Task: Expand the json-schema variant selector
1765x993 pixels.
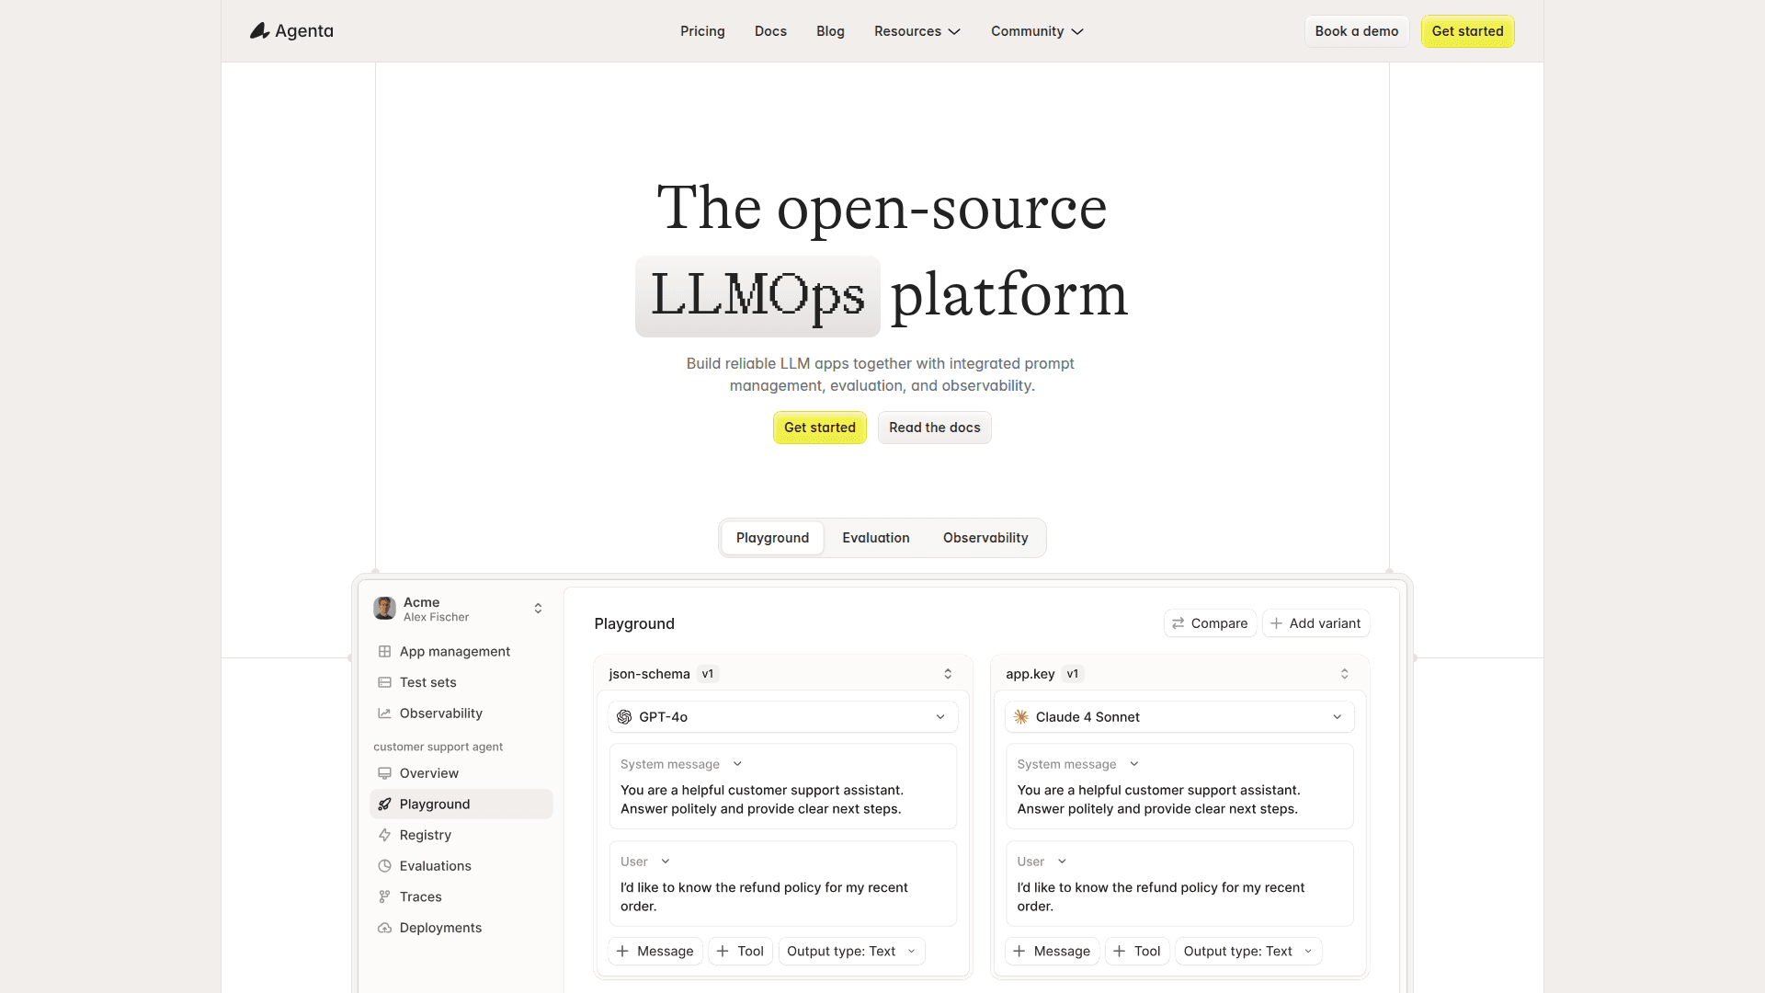Action: [948, 674]
